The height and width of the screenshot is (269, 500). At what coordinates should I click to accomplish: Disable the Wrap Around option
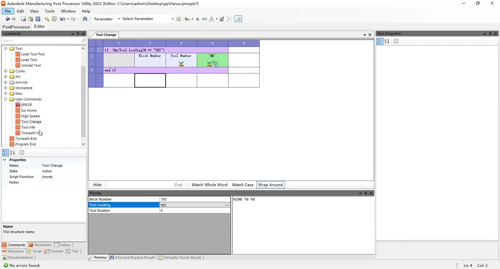pyautogui.click(x=270, y=185)
